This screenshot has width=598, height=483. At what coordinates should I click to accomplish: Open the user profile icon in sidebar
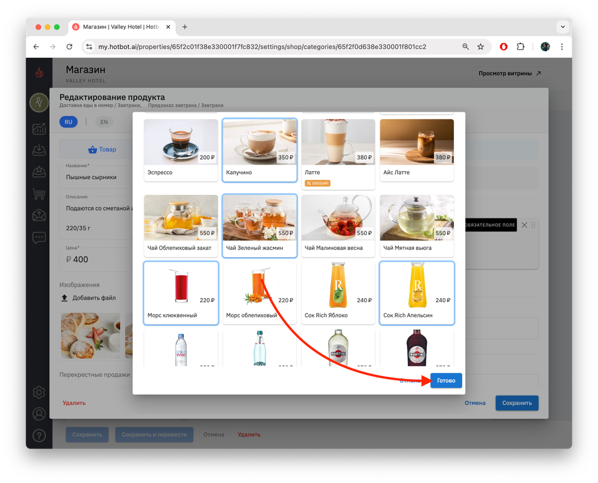(39, 414)
